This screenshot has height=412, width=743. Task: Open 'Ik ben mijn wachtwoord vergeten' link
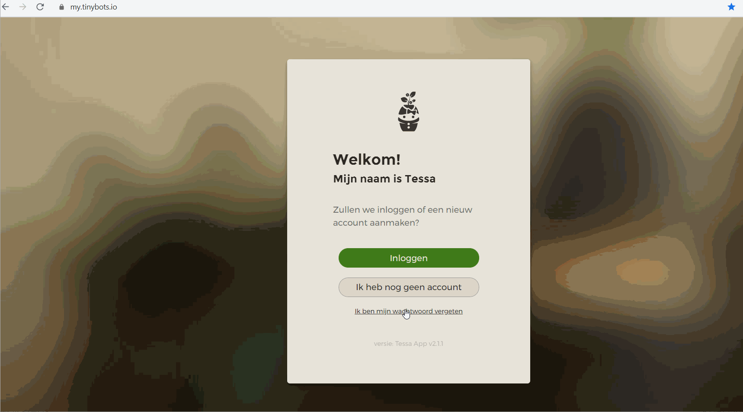coord(409,311)
